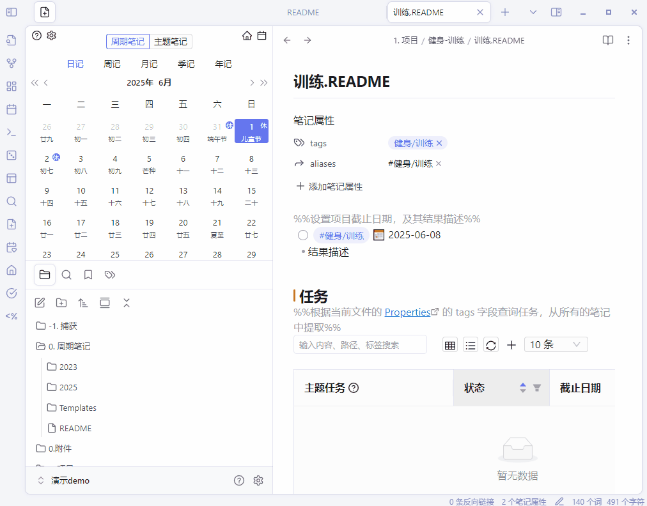Click the new note pencil icon
The image size is (647, 506).
pos(40,303)
